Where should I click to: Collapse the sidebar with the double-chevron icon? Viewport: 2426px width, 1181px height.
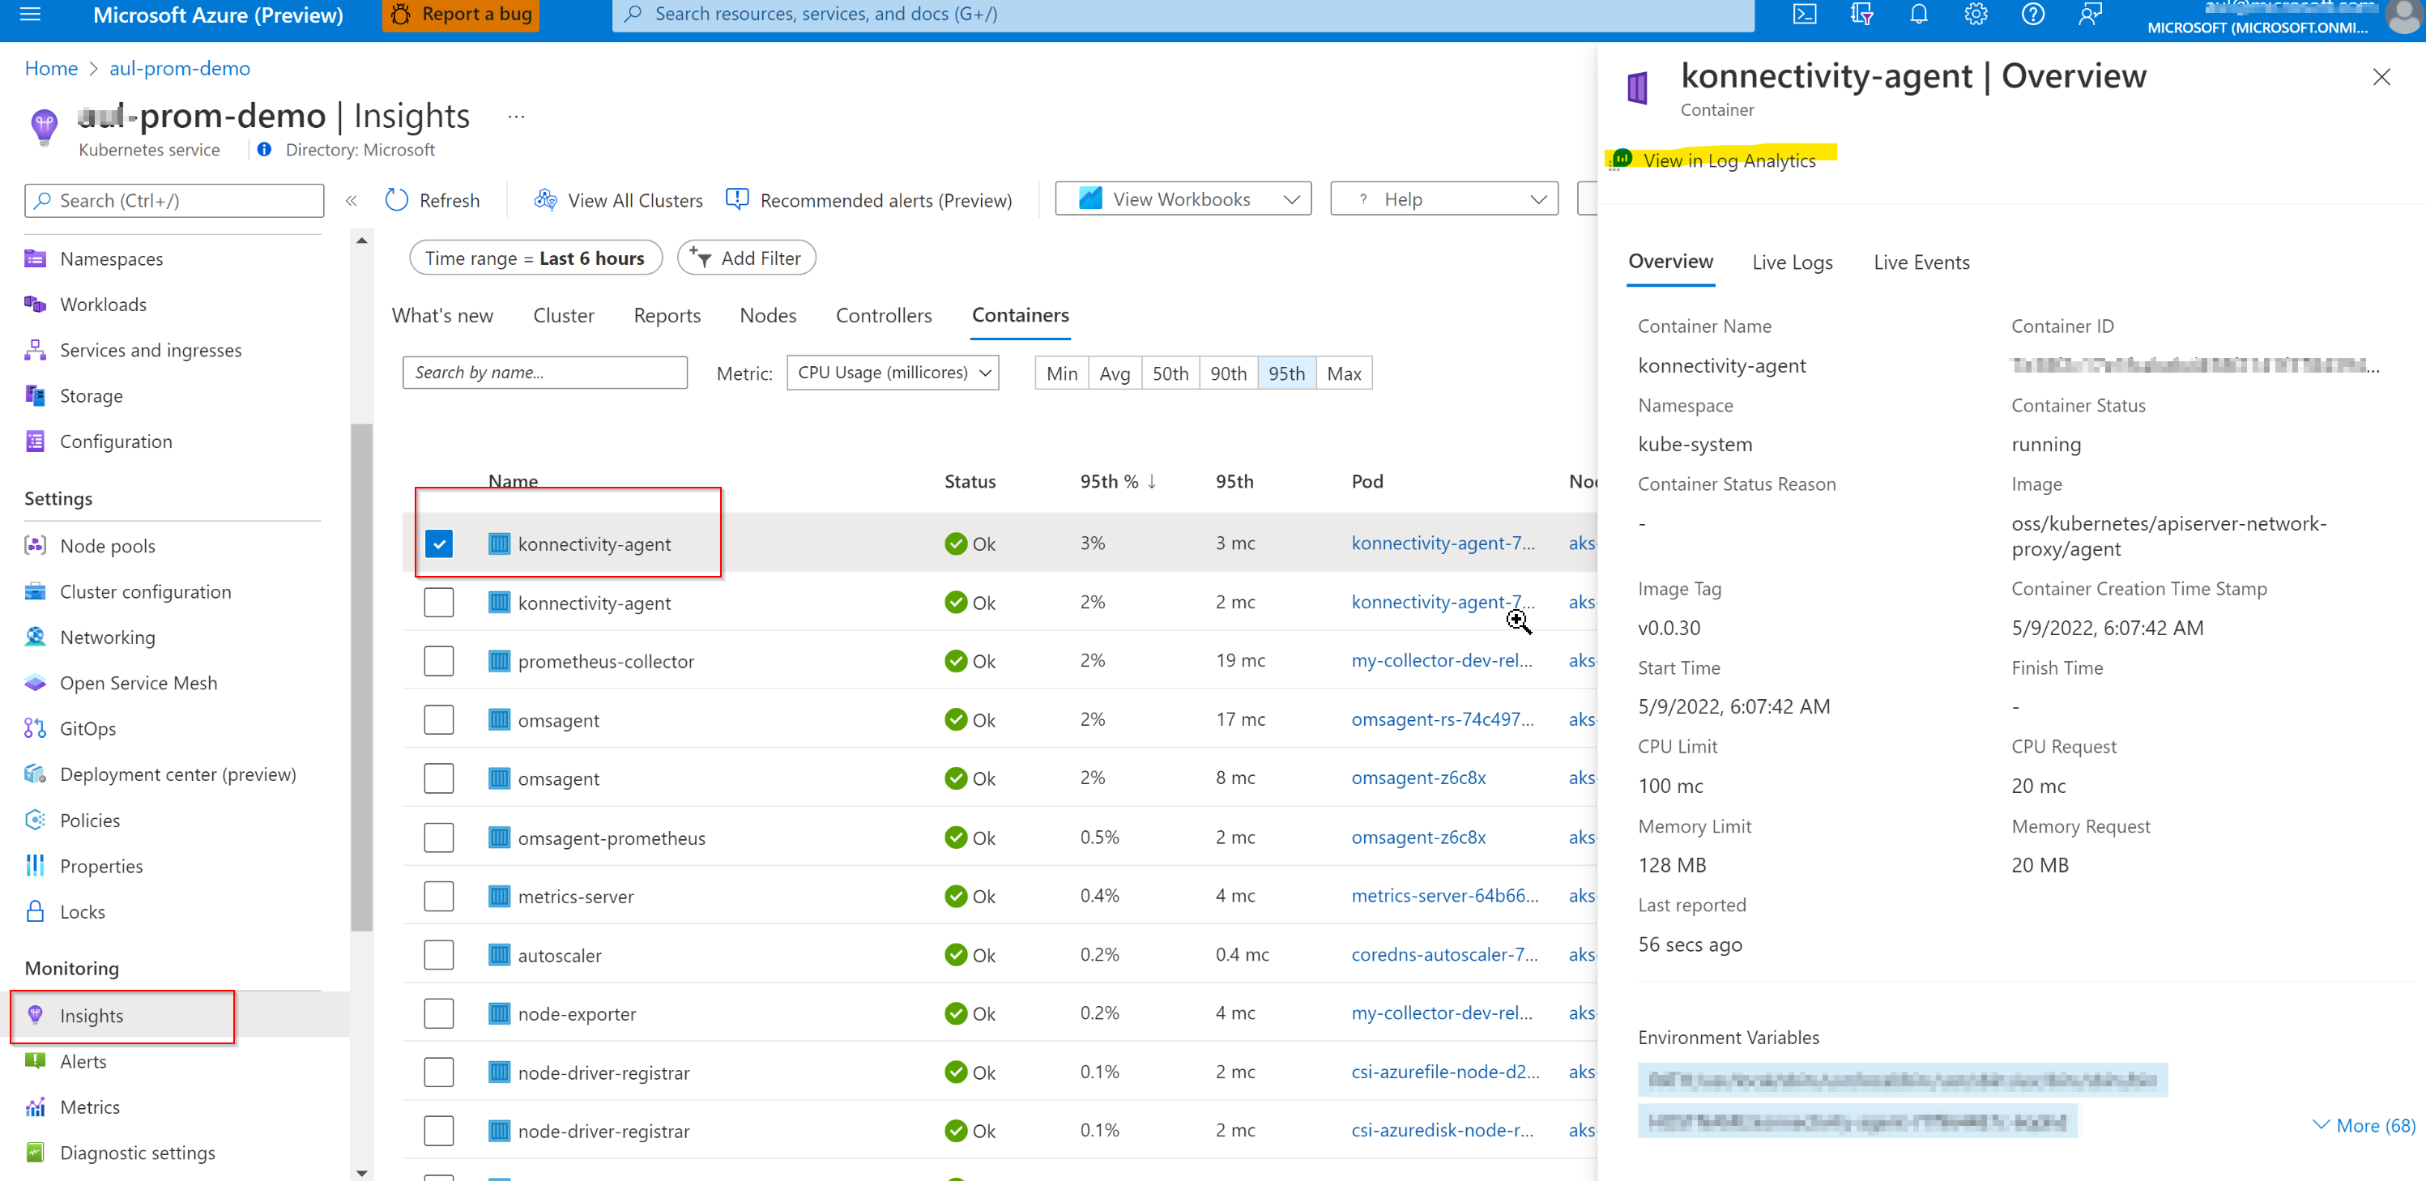click(352, 199)
